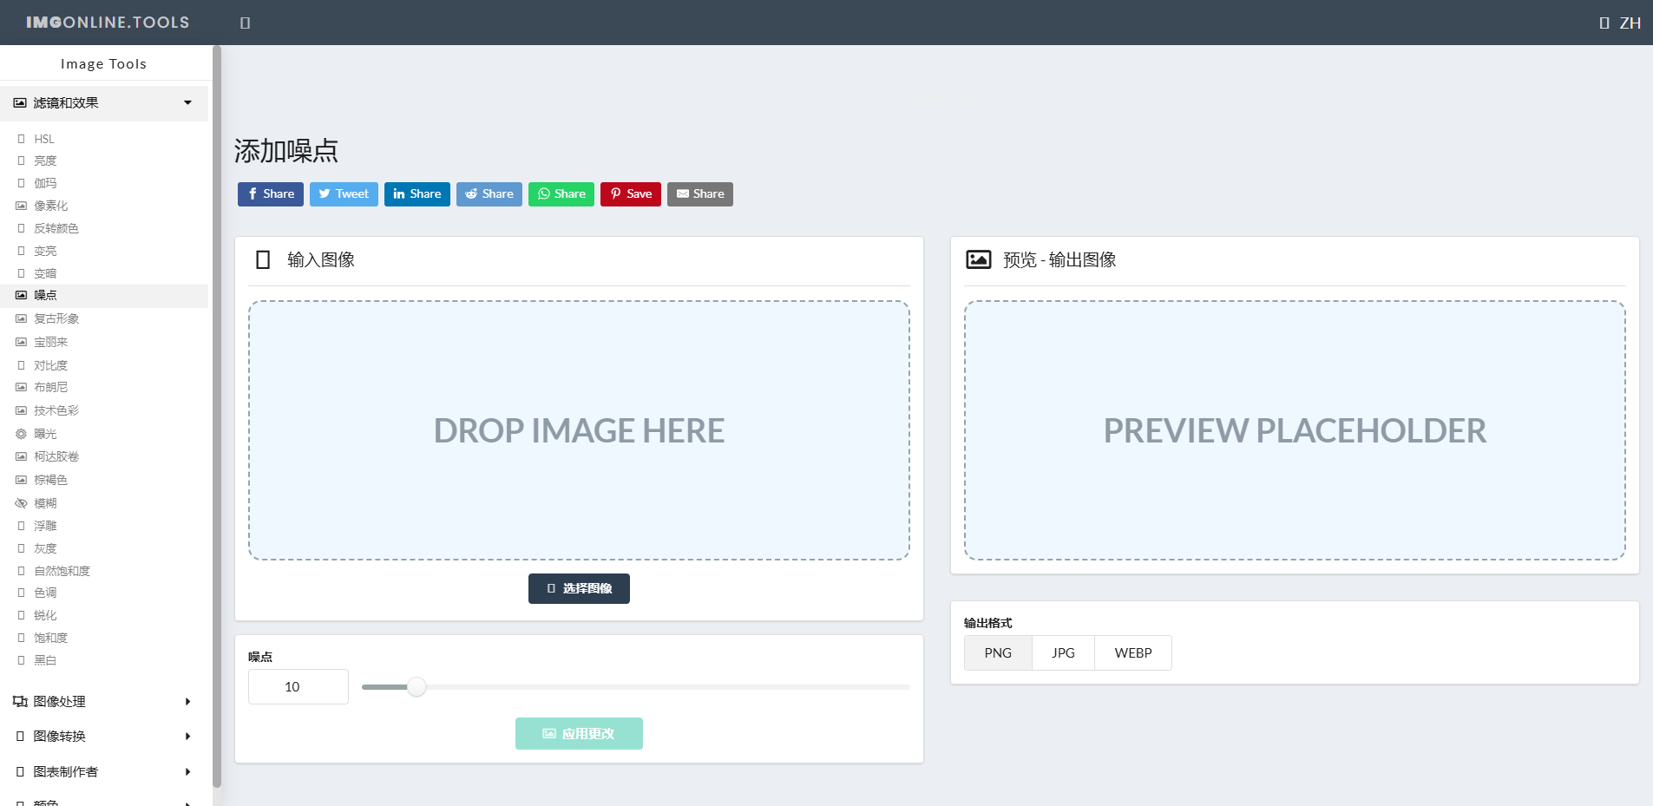Tweet this page on Twitter
This screenshot has width=1653, height=806.
tap(344, 193)
